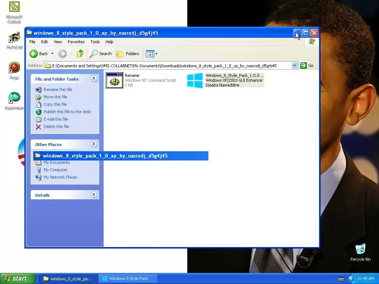Click the My Network Places icon
Image resolution: width=379 pixels, height=284 pixels.
coord(38,177)
